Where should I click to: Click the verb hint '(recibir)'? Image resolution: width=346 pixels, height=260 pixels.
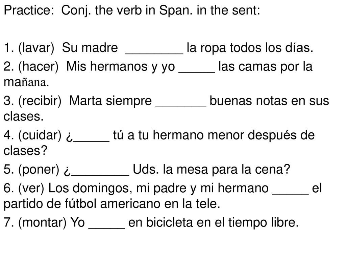pyautogui.click(x=40, y=101)
